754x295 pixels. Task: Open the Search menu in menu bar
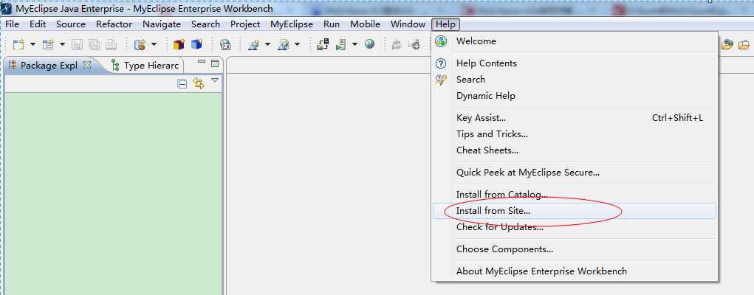pyautogui.click(x=205, y=24)
